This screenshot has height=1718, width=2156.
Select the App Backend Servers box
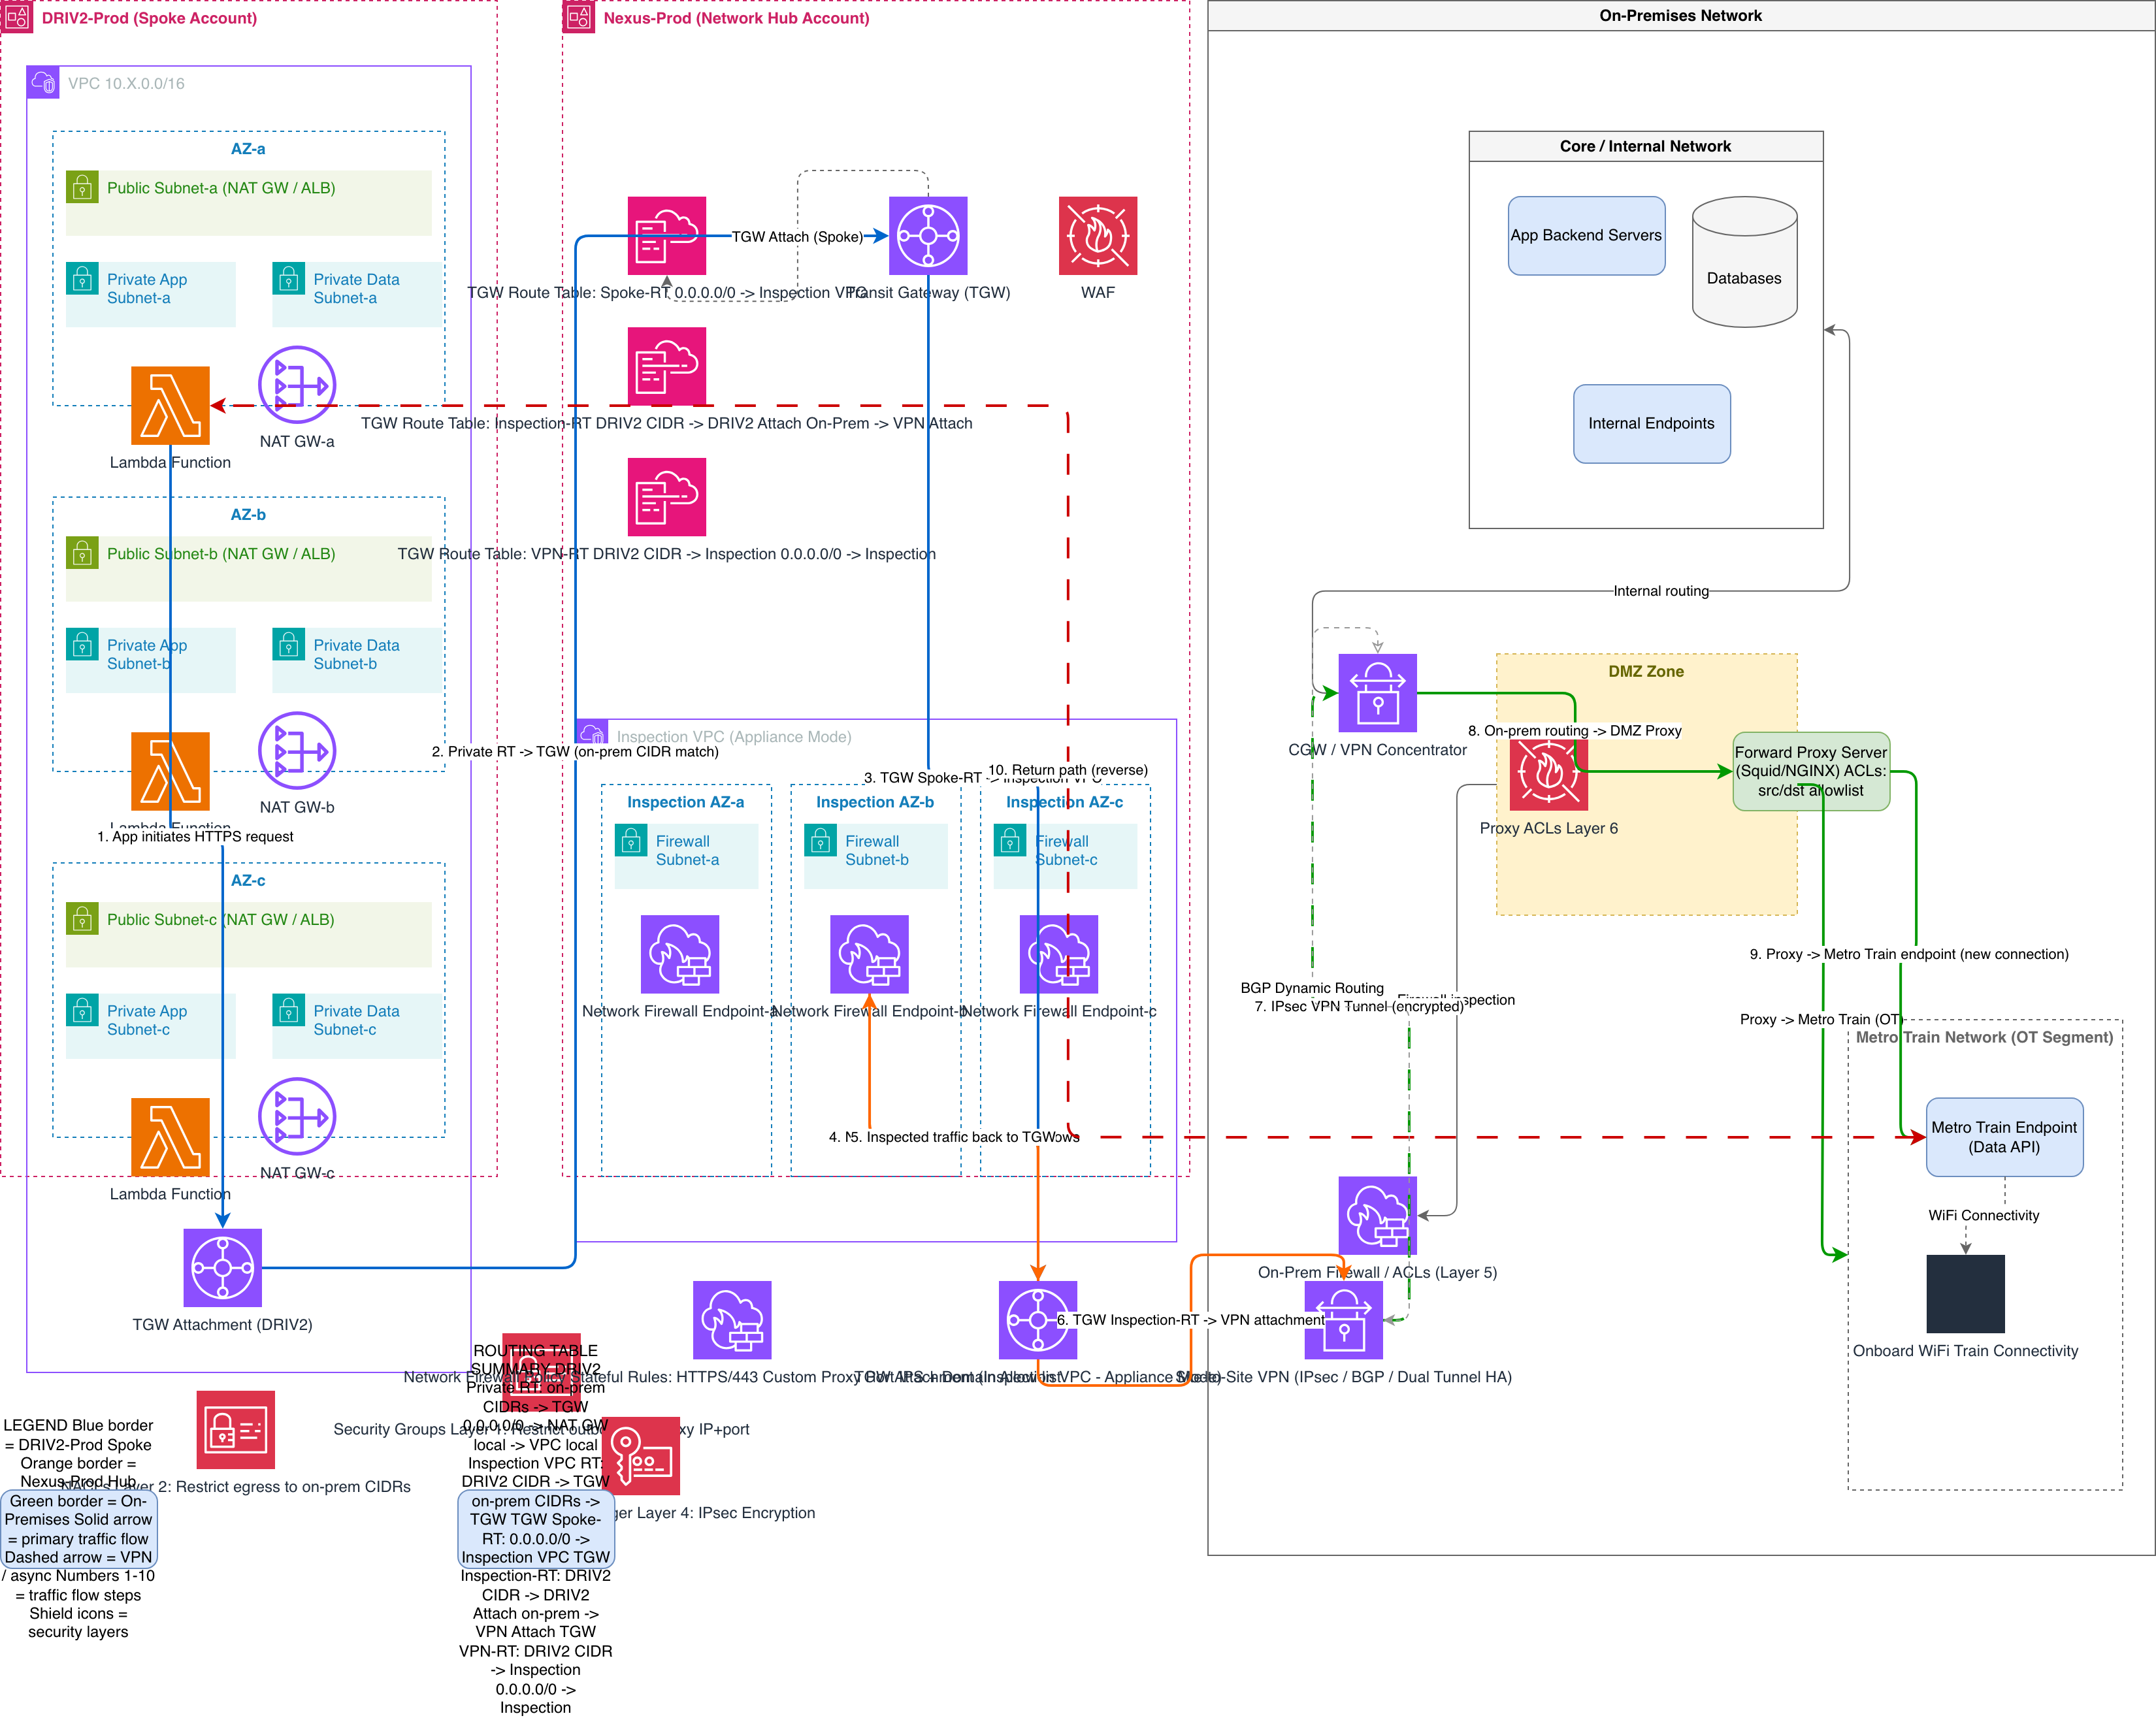[1587, 236]
